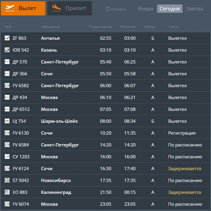Click По расписанию status of FV 6074
Viewport: 211px width, 211px height.
[185, 204]
